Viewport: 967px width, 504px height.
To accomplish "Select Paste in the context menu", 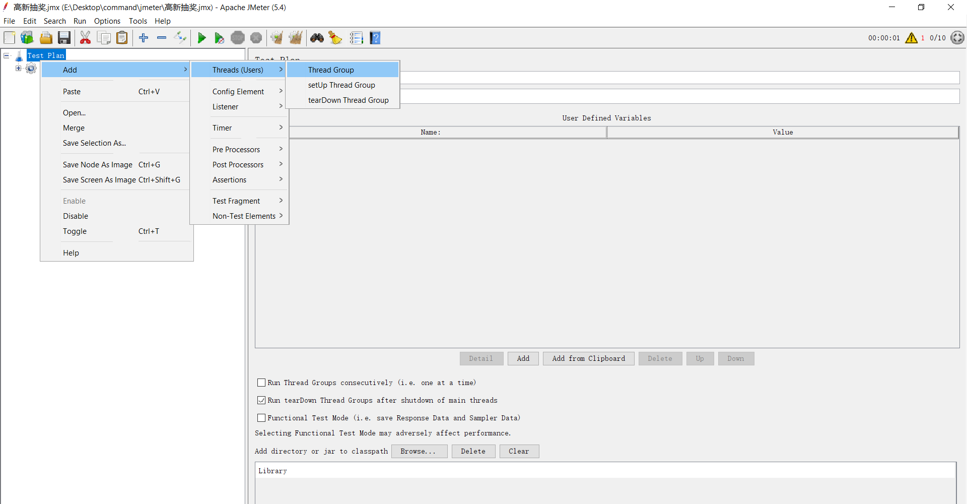I will pos(115,92).
